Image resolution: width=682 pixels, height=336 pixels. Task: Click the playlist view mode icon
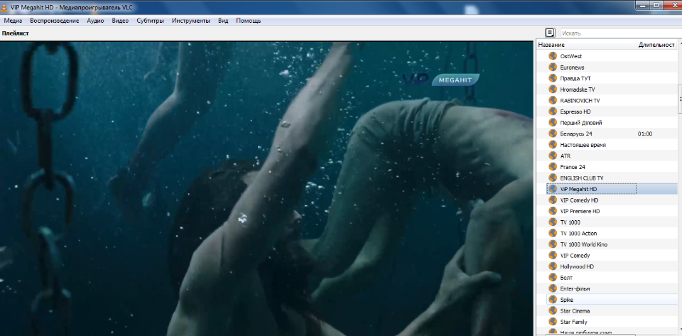point(550,33)
